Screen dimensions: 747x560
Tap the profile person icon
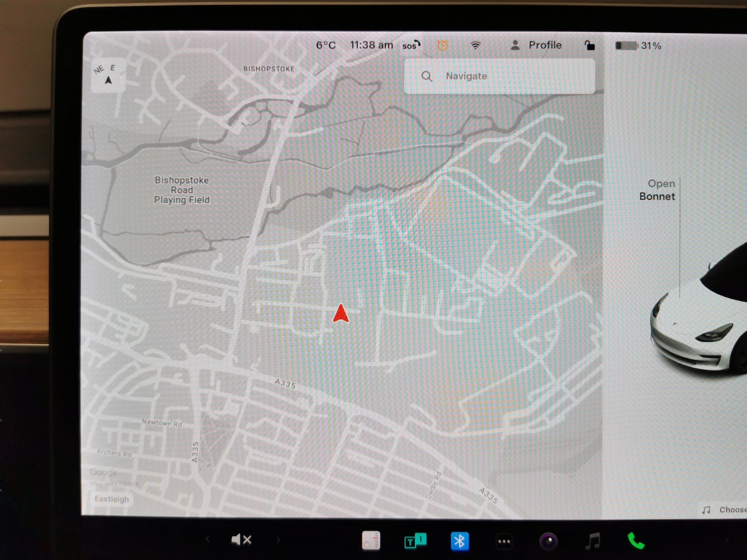click(515, 45)
